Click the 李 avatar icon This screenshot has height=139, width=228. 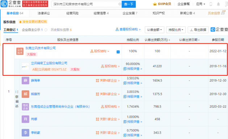pos(25,133)
